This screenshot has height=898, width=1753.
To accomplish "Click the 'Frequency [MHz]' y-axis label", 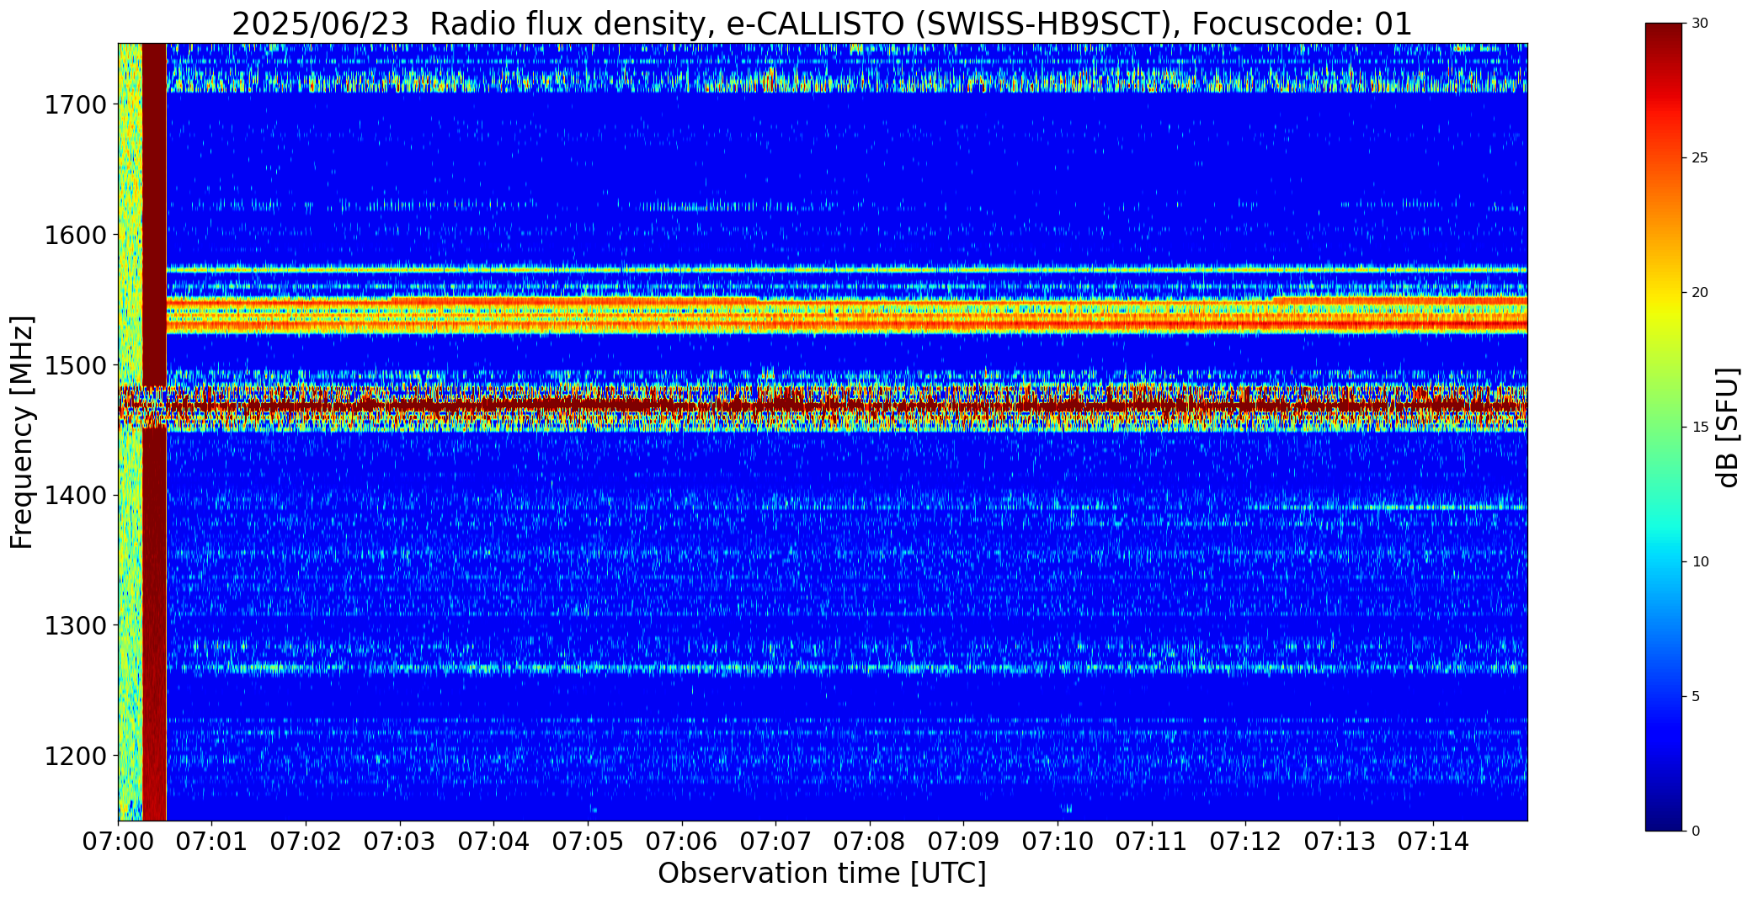I will pos(22,432).
